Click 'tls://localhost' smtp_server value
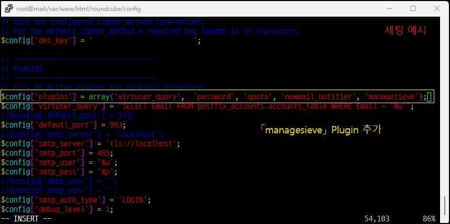This screenshot has width=450, height=224. tap(141, 144)
